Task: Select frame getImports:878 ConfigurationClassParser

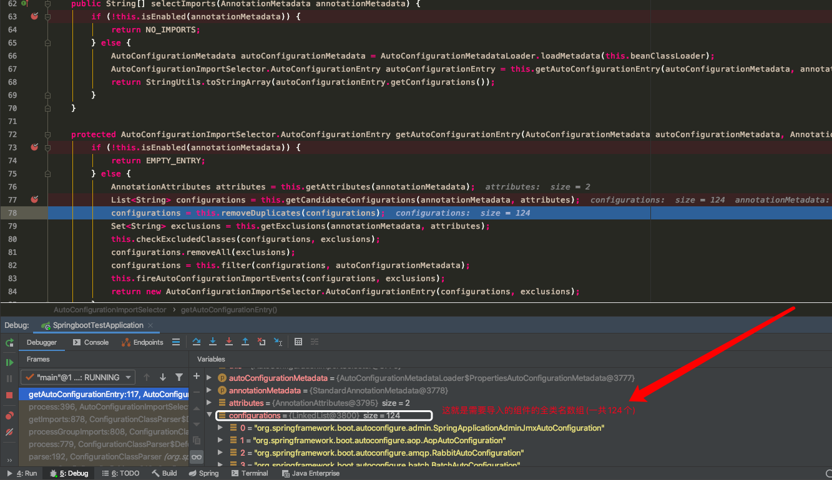Action: point(104,419)
